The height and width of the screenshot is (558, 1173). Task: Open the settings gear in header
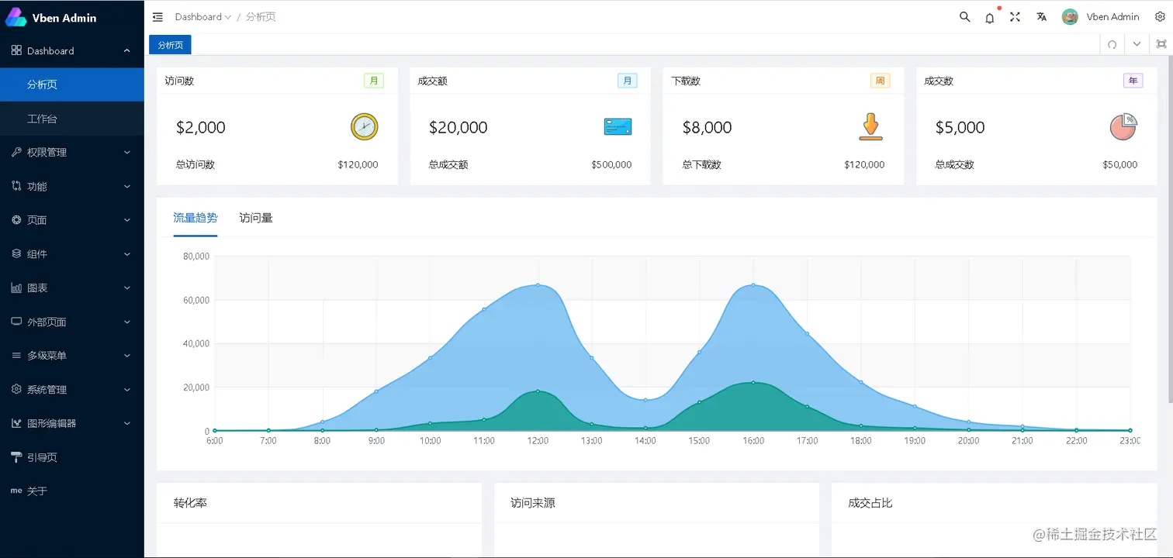pos(1160,17)
